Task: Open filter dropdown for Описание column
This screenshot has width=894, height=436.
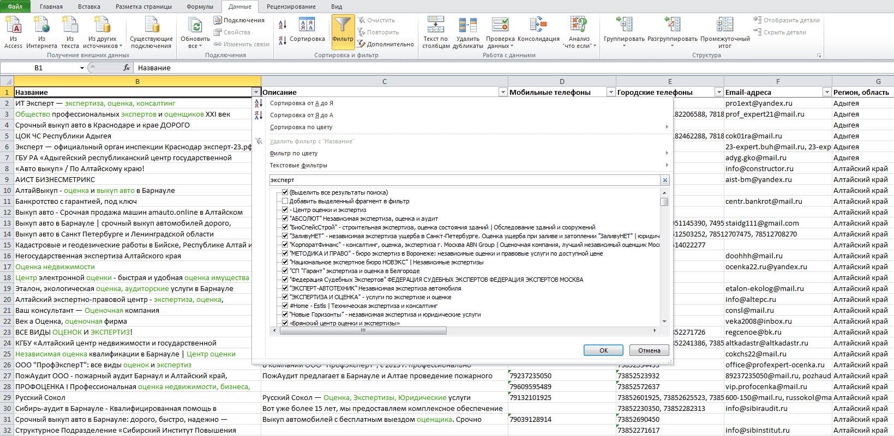Action: pyautogui.click(x=503, y=92)
